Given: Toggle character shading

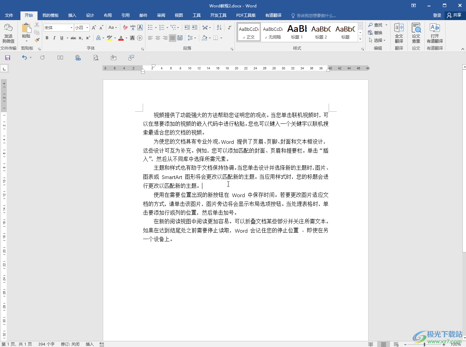Looking at the screenshot, I should [132, 38].
